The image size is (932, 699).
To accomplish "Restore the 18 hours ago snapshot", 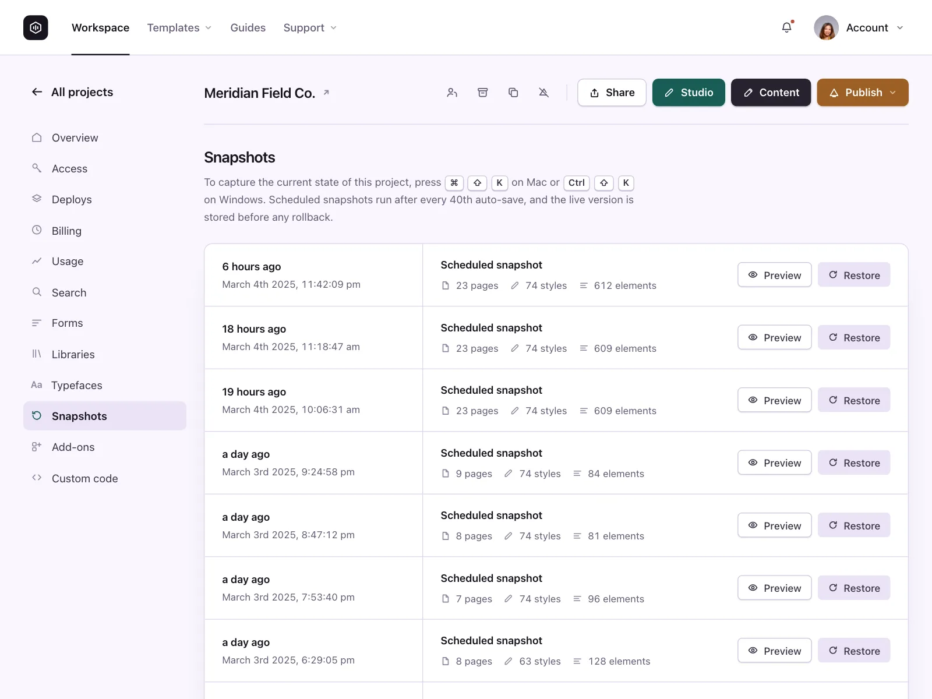I will pyautogui.click(x=854, y=337).
